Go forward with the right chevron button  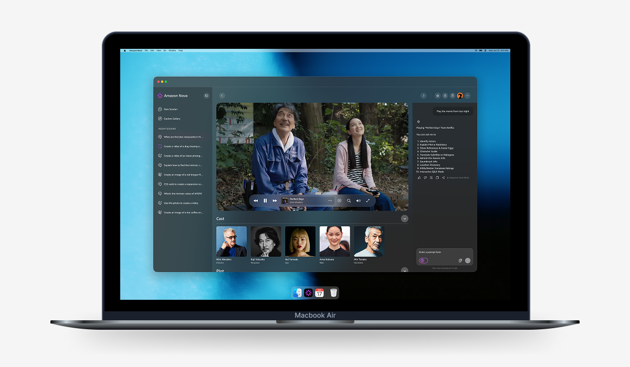(x=424, y=96)
